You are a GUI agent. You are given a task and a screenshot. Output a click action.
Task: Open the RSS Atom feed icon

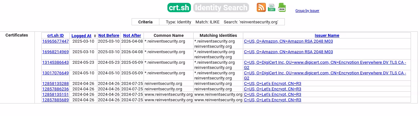coord(261,7)
